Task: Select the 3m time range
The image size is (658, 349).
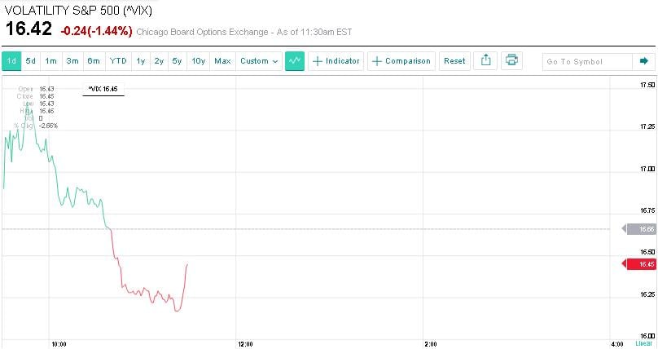Action: [72, 61]
